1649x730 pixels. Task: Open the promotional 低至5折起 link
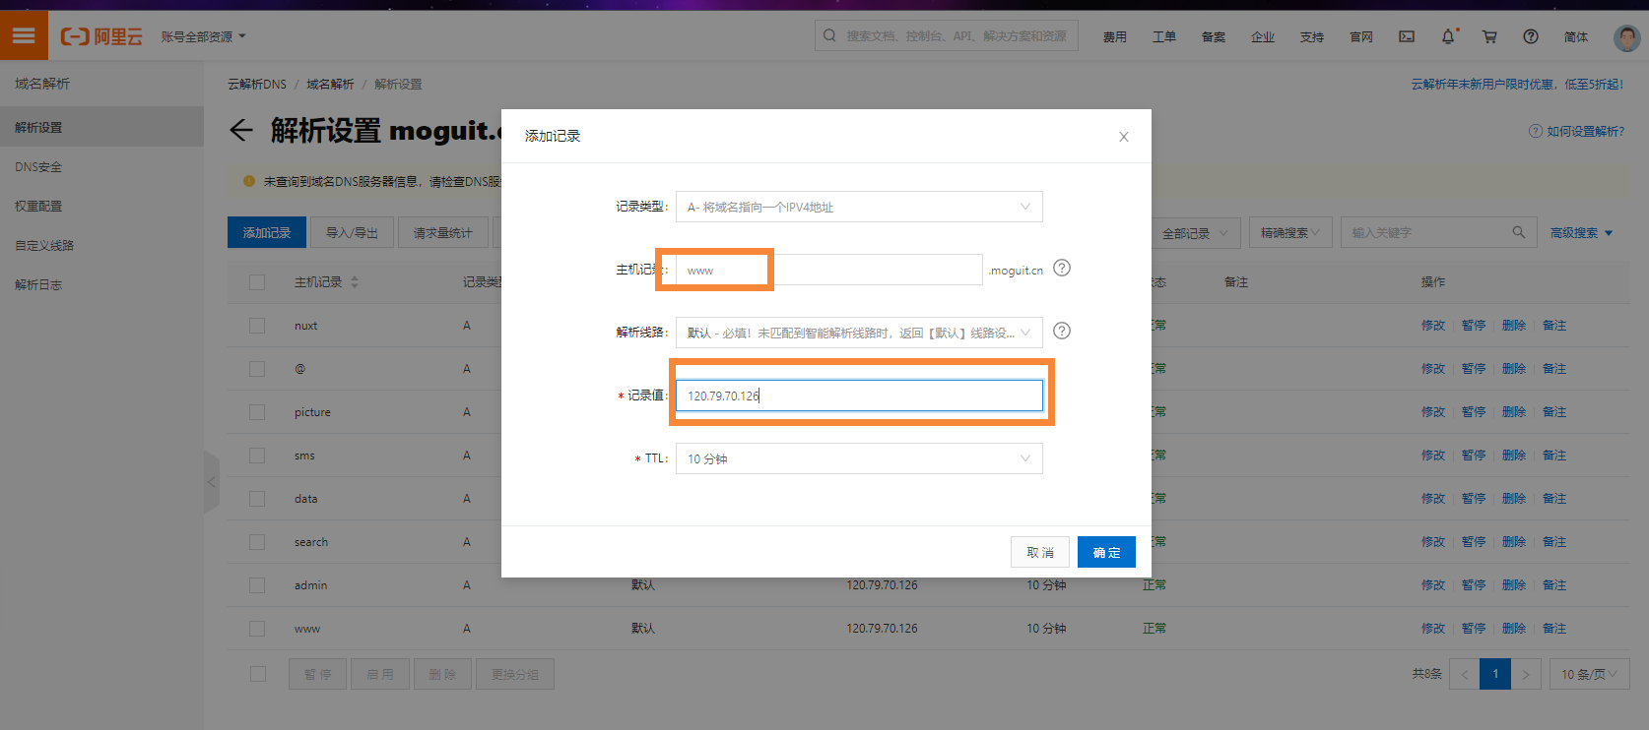tap(1517, 85)
